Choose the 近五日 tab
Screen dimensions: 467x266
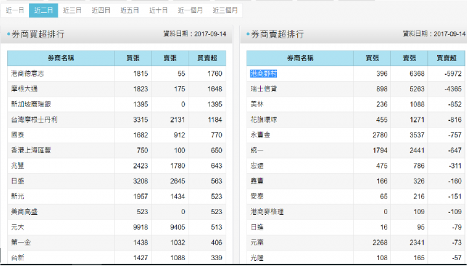130,10
